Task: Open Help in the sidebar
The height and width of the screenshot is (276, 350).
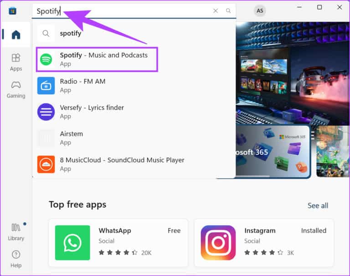Action: pos(16,259)
